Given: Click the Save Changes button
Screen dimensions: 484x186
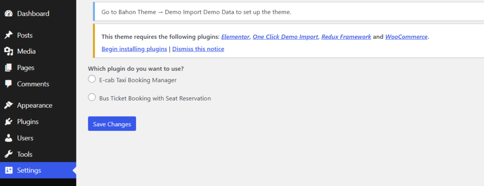Looking at the screenshot, I should pyautogui.click(x=112, y=124).
